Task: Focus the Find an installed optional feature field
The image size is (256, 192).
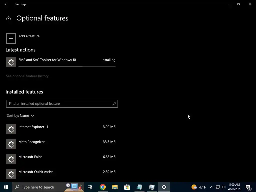Action: pyautogui.click(x=62, y=104)
